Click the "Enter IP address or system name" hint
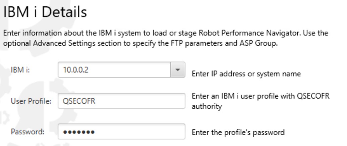This screenshot has height=146, width=347. click(x=246, y=74)
